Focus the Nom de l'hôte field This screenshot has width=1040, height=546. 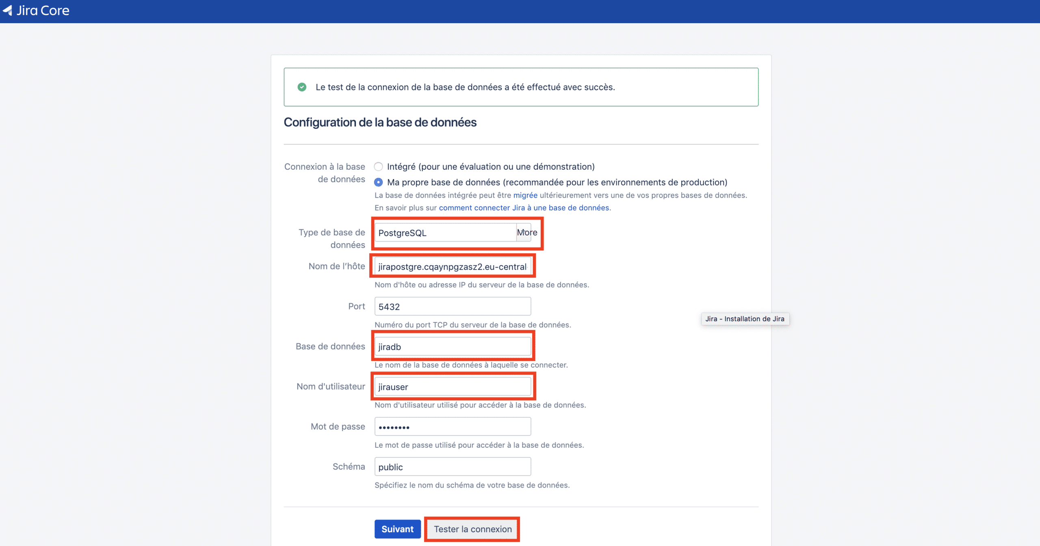coord(453,266)
